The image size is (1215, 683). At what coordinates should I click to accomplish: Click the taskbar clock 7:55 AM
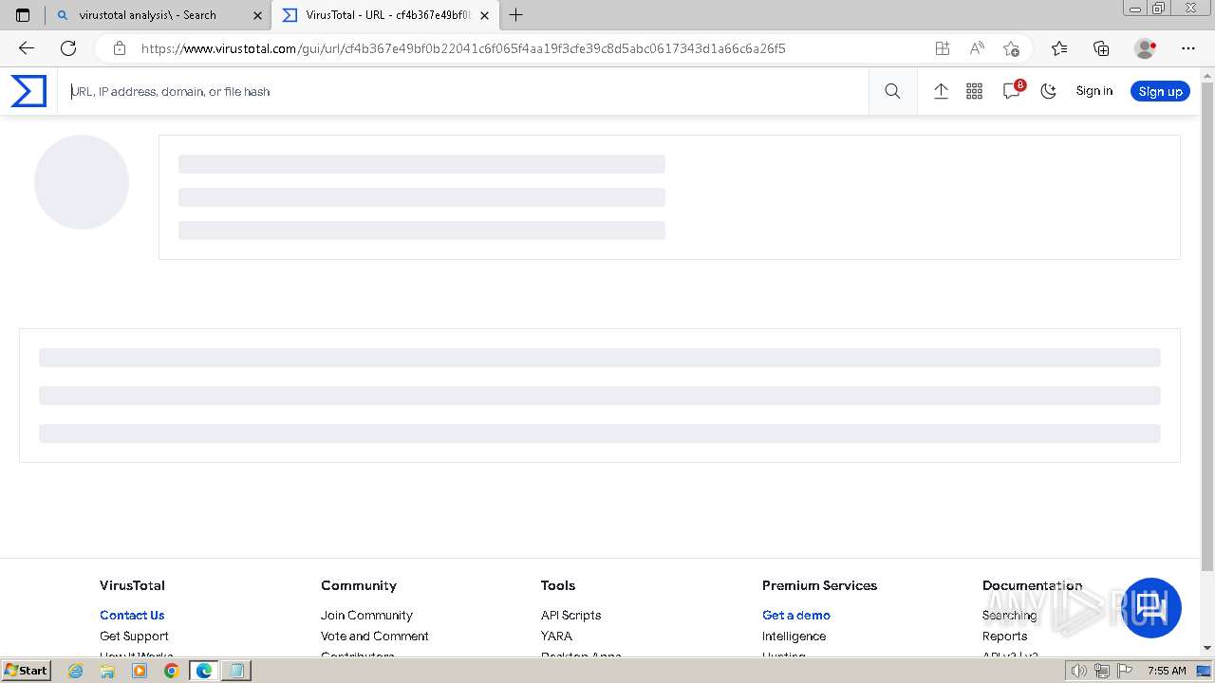click(1167, 671)
